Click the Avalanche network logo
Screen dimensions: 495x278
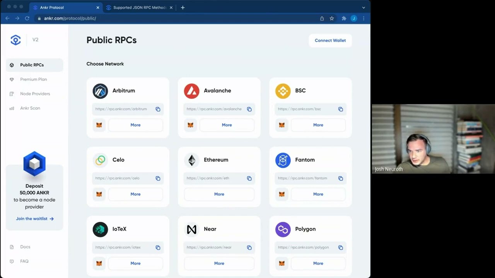[191, 91]
